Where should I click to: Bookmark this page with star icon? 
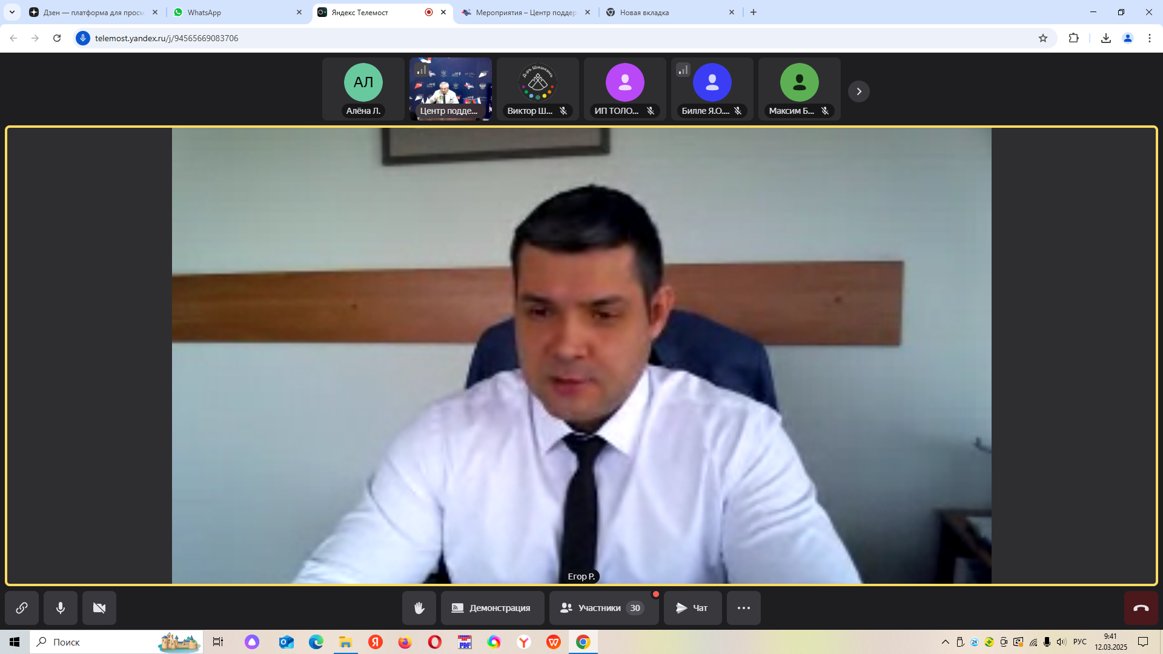click(x=1042, y=38)
